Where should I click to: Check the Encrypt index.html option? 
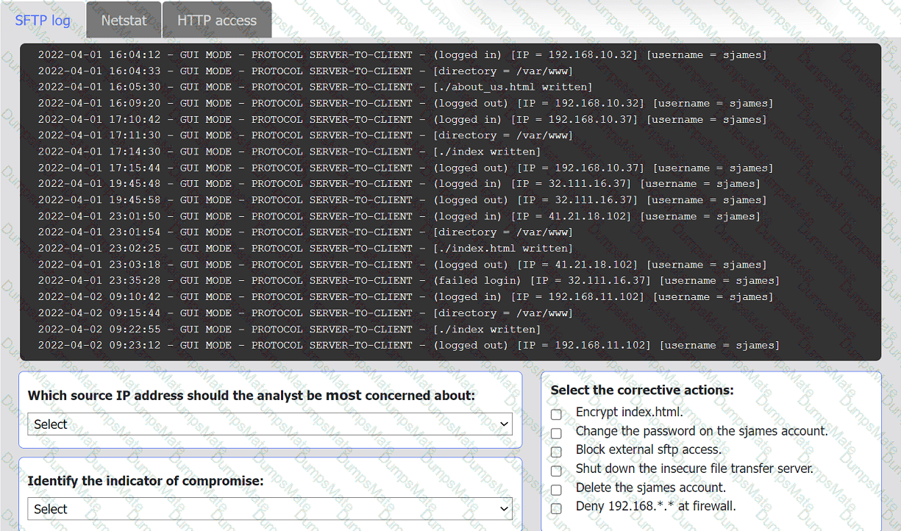(557, 414)
